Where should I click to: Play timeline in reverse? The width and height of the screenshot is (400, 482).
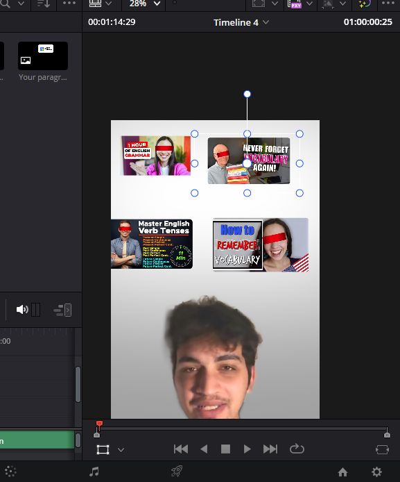(204, 449)
